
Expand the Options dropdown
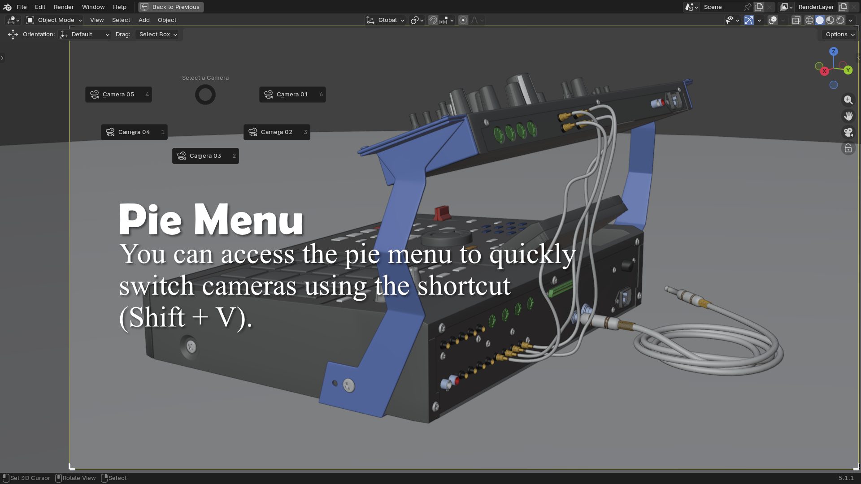(840, 35)
